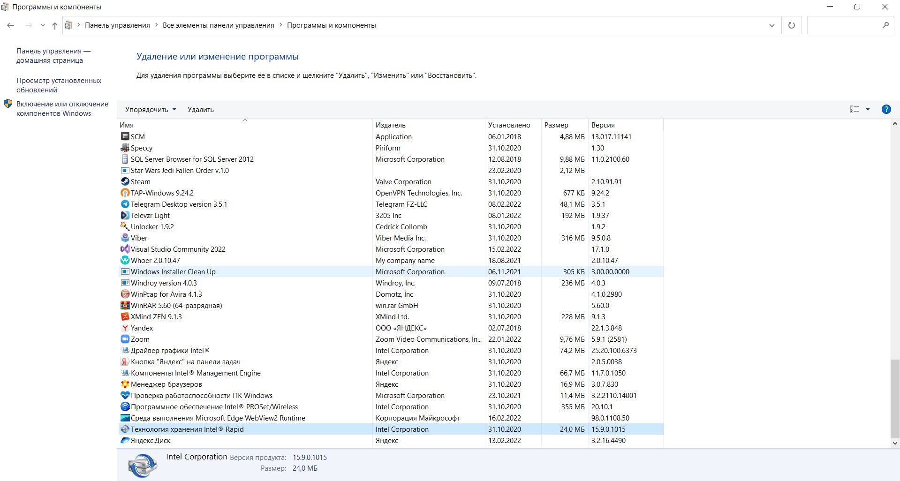The height and width of the screenshot is (481, 900).
Task: Click the TAP-Windows 9.24.2 icon
Action: pos(125,193)
